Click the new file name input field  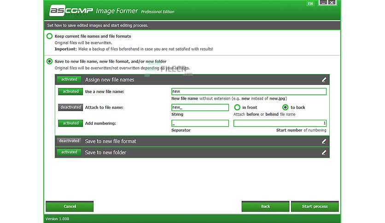pyautogui.click(x=249, y=91)
